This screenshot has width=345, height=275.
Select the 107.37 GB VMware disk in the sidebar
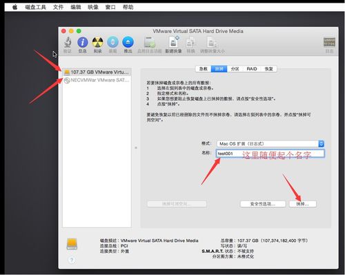(x=97, y=72)
